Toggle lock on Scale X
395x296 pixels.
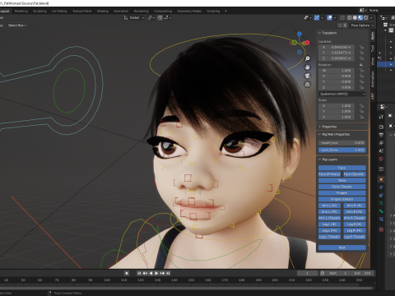(x=361, y=106)
